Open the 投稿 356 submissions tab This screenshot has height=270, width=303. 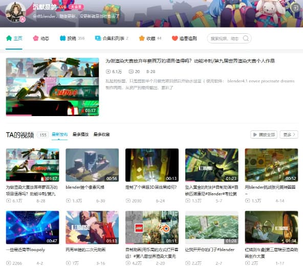pyautogui.click(x=72, y=38)
